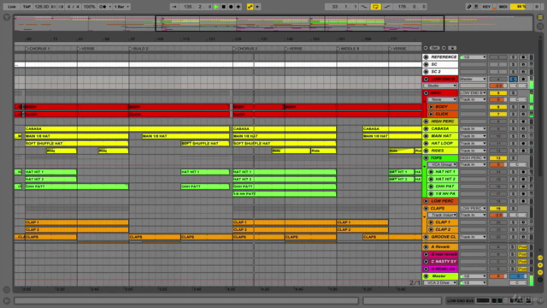The width and height of the screenshot is (547, 308).
Task: Toggle the KICK track activator 5
Action: click(x=497, y=93)
